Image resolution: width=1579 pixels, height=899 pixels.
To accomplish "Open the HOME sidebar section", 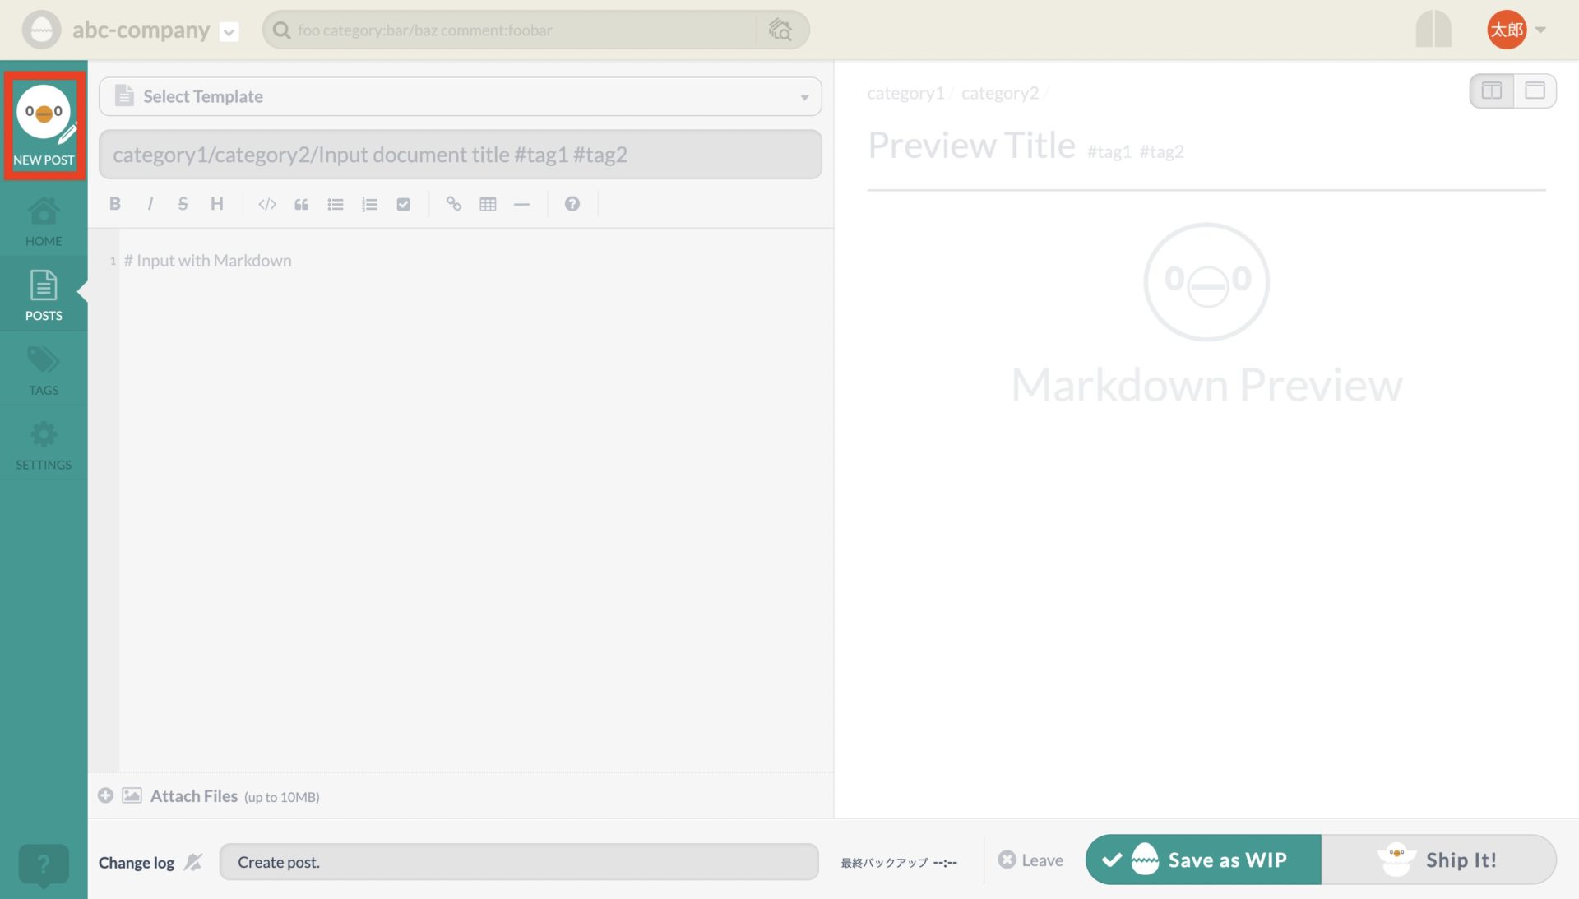I will pyautogui.click(x=44, y=221).
